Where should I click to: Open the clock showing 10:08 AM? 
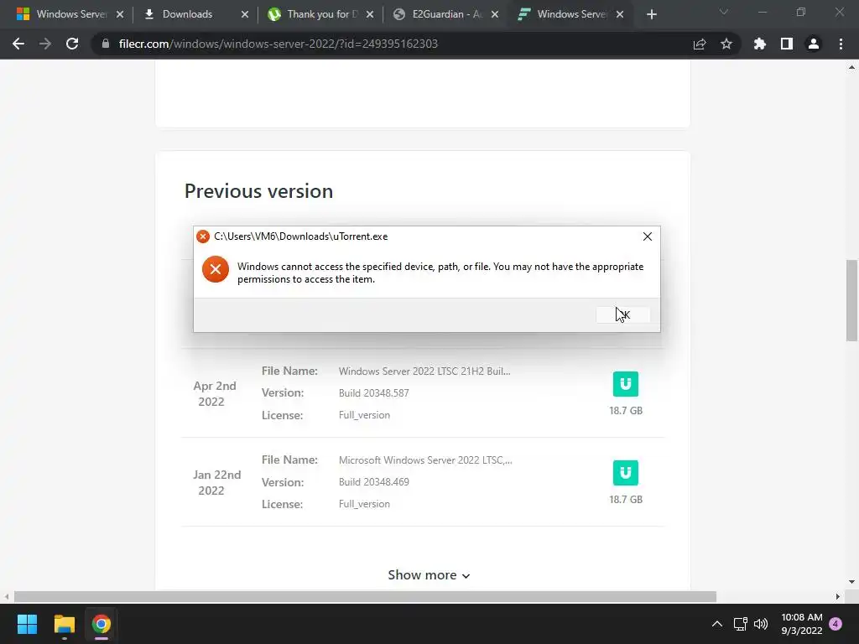point(801,624)
